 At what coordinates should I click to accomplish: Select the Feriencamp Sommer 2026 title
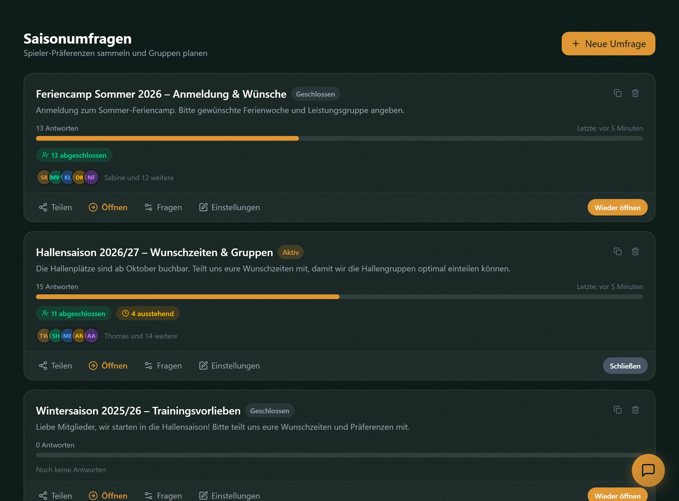click(x=161, y=94)
